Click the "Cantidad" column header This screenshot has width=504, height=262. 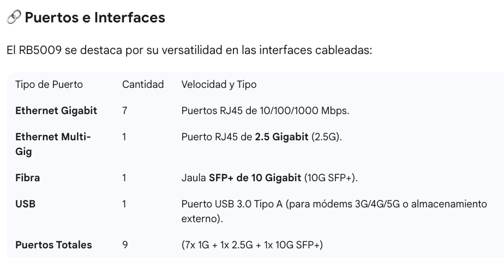click(143, 85)
